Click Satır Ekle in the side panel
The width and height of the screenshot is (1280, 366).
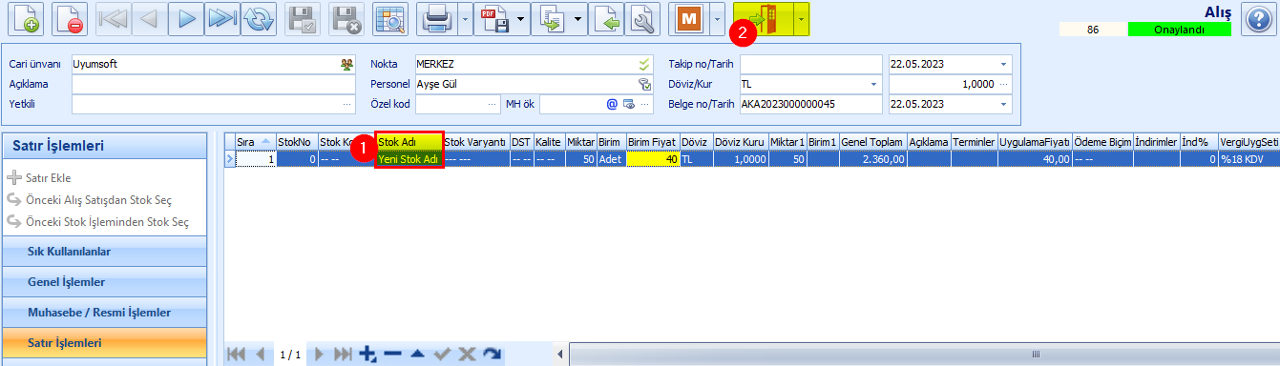coord(48,178)
